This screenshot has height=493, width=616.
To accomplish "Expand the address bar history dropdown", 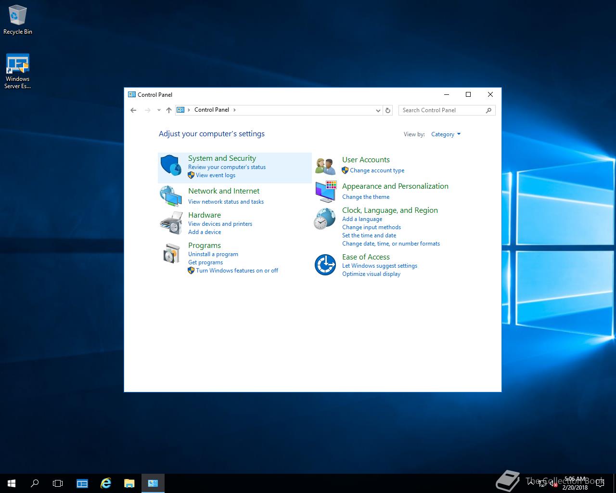I will coord(378,110).
